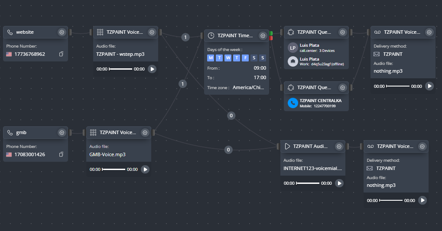
Task: Copy phone number 17083001426
Action: point(61,154)
